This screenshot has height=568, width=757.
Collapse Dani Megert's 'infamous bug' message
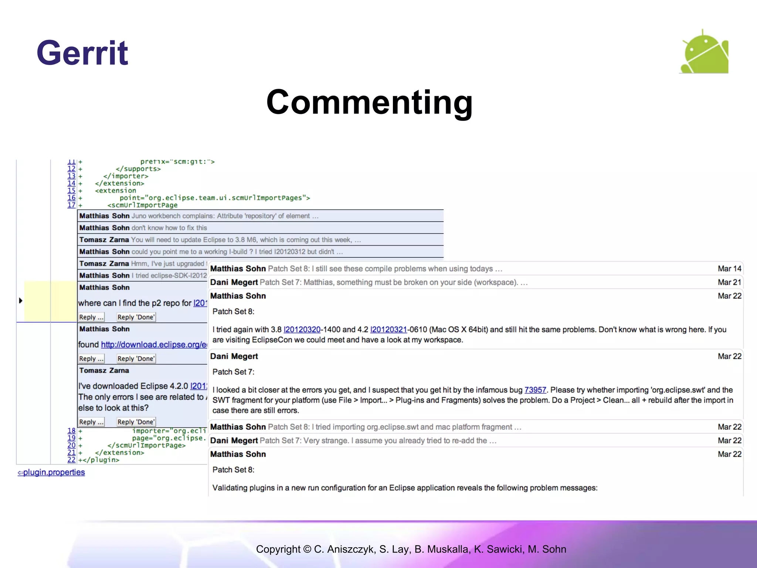click(476, 356)
